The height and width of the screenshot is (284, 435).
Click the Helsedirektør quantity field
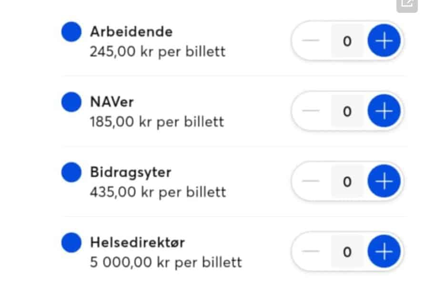[x=347, y=252]
